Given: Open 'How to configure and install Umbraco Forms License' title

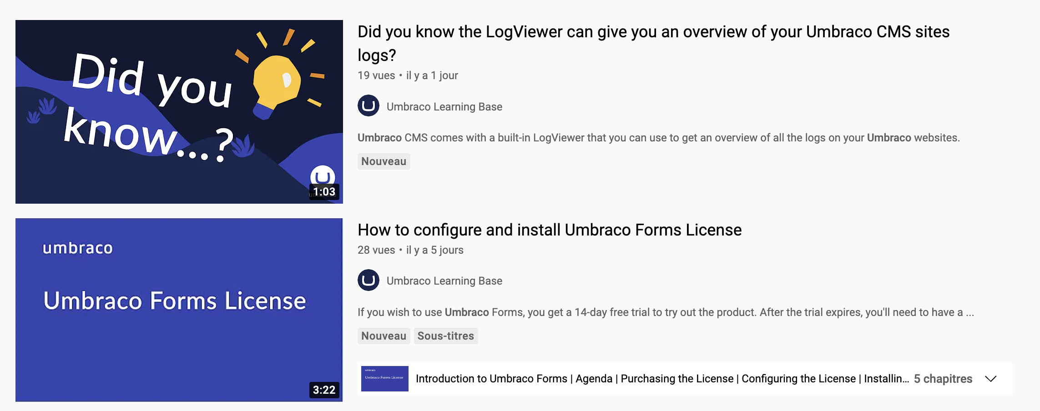Looking at the screenshot, I should [x=550, y=230].
